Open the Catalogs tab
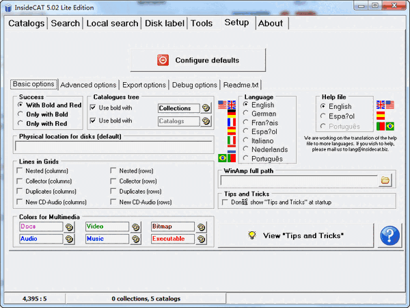This screenshot has width=410, height=308. point(26,23)
